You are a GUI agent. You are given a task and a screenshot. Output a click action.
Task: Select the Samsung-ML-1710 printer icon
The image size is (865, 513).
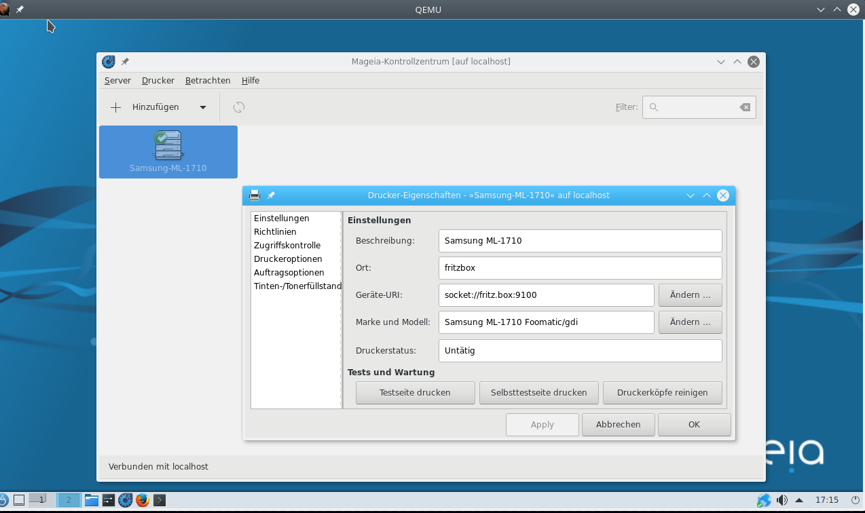click(x=168, y=152)
